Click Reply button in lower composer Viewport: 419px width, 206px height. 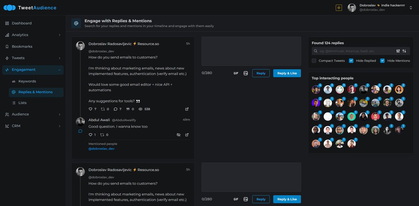(x=261, y=199)
